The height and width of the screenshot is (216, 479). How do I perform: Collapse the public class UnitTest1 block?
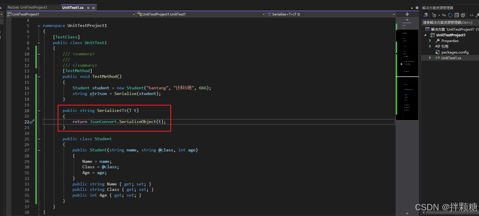(x=39, y=43)
